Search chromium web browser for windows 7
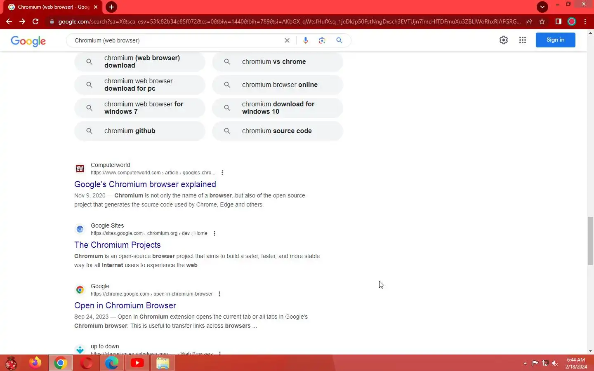Viewport: 594px width, 371px height. 139,108
